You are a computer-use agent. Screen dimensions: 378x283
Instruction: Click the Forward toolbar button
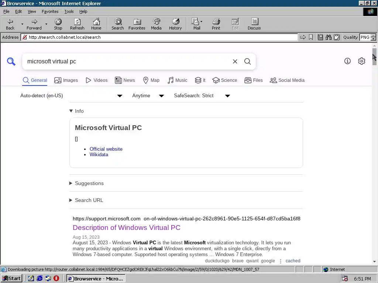[x=34, y=24]
